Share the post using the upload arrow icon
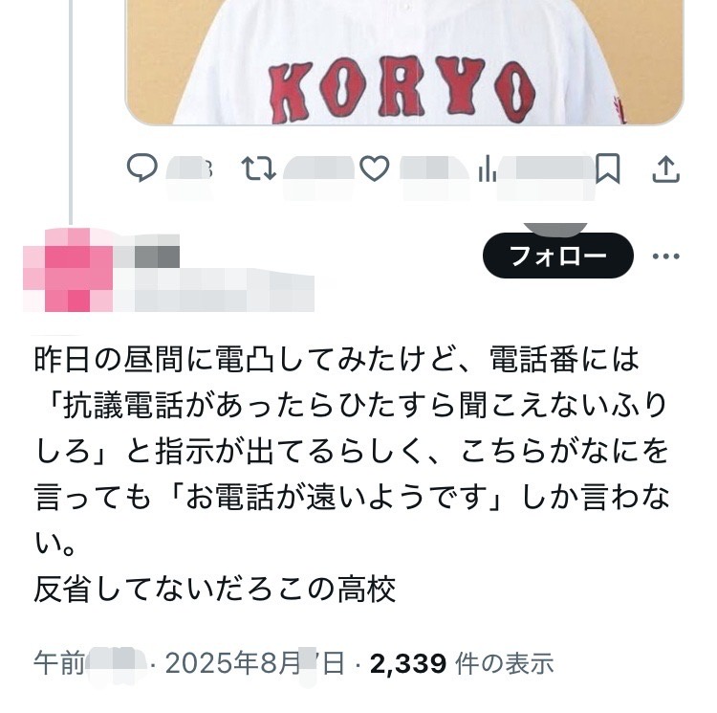 pos(665,168)
